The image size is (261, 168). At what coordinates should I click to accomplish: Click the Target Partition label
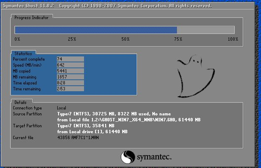pos(27,126)
